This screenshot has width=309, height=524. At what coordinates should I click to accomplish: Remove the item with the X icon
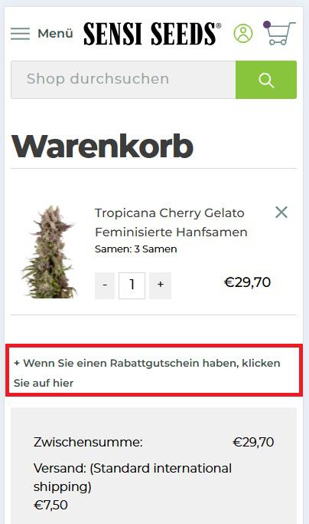[x=281, y=213]
